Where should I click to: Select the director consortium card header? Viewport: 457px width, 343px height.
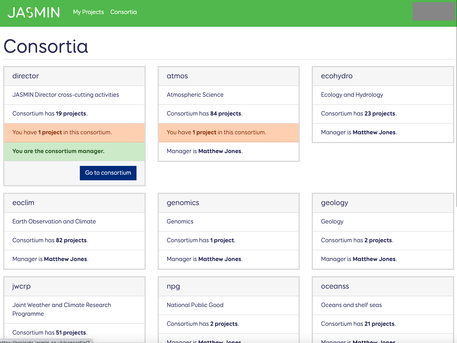tap(74, 76)
